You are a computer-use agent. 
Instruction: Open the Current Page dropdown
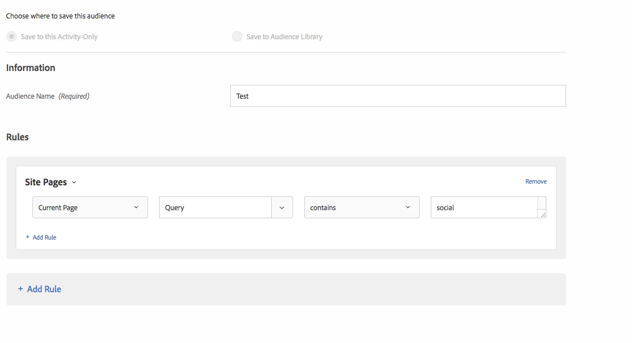coord(90,207)
